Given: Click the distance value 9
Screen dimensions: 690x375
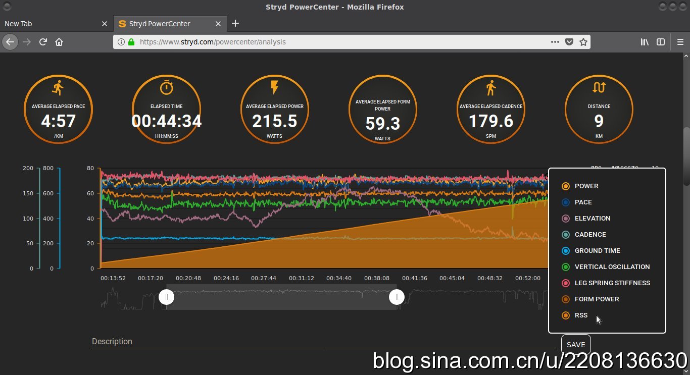Looking at the screenshot, I should (599, 121).
